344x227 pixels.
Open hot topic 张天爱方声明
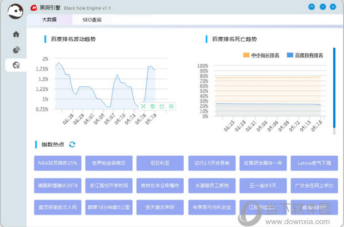pos(160,207)
